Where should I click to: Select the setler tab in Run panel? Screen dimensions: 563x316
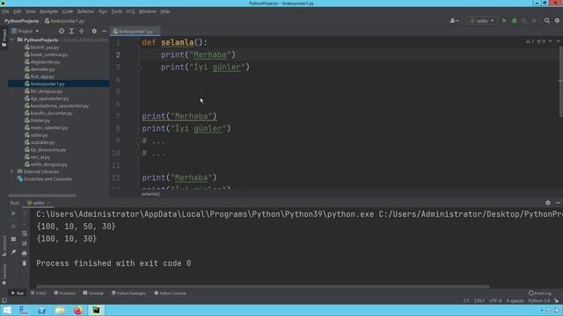tap(39, 203)
